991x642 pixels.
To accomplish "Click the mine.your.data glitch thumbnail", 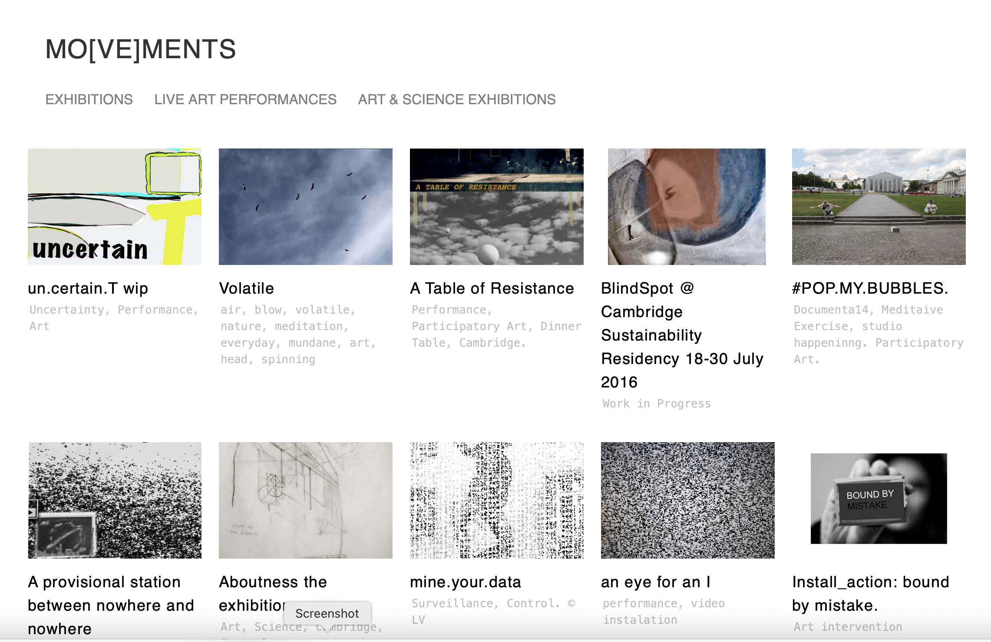I will (x=497, y=500).
